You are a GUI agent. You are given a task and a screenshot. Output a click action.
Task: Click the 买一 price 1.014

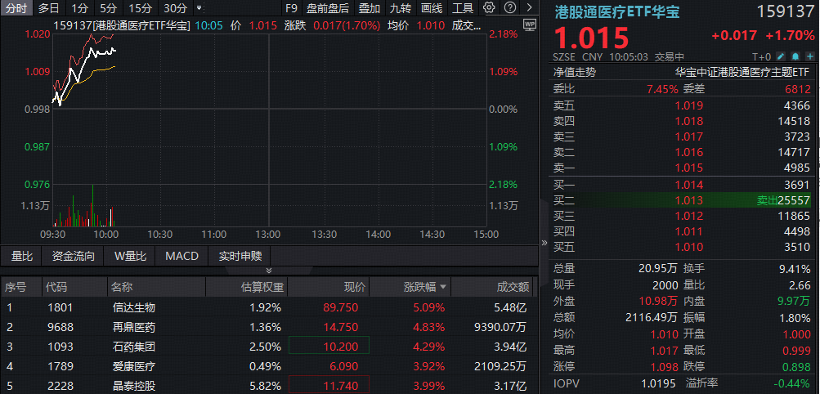(x=688, y=185)
